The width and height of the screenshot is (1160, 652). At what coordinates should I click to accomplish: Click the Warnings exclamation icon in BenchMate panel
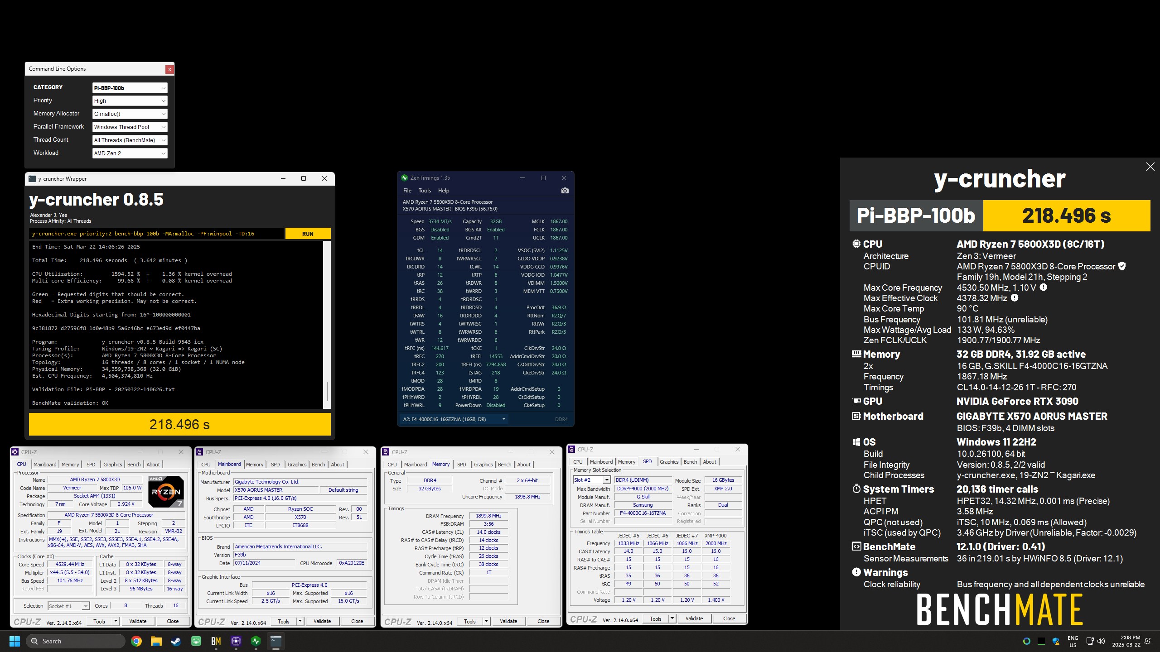pos(856,572)
